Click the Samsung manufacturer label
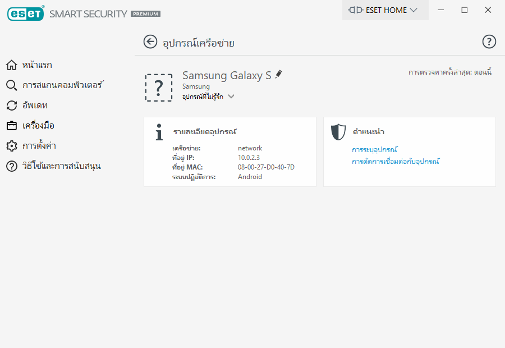This screenshot has height=348, width=505. pos(196,86)
